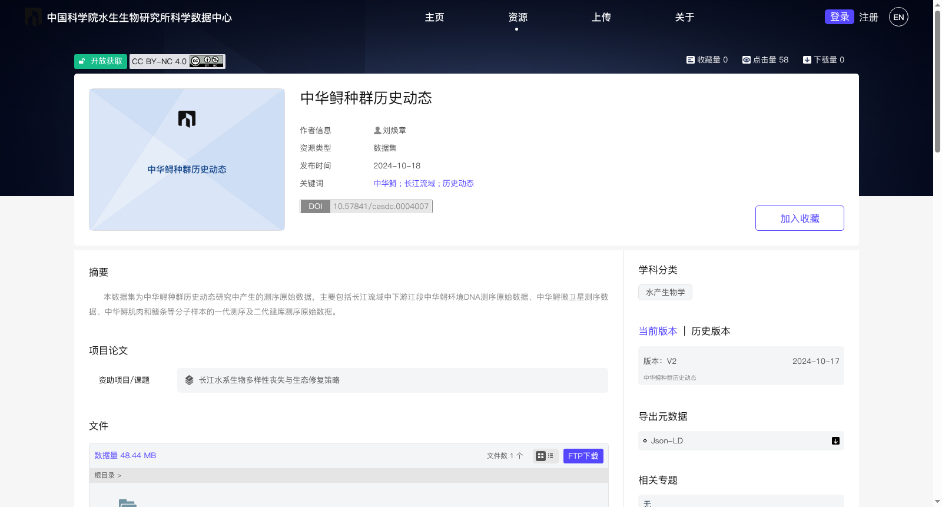Click the 加入收藏 button
The width and height of the screenshot is (942, 507).
(x=800, y=218)
